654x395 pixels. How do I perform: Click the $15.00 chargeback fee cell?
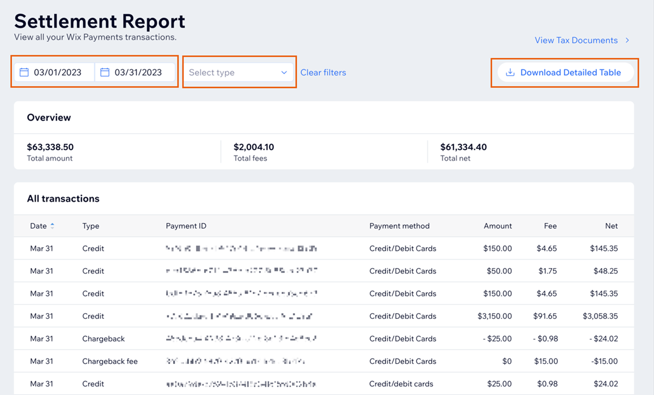pos(546,361)
